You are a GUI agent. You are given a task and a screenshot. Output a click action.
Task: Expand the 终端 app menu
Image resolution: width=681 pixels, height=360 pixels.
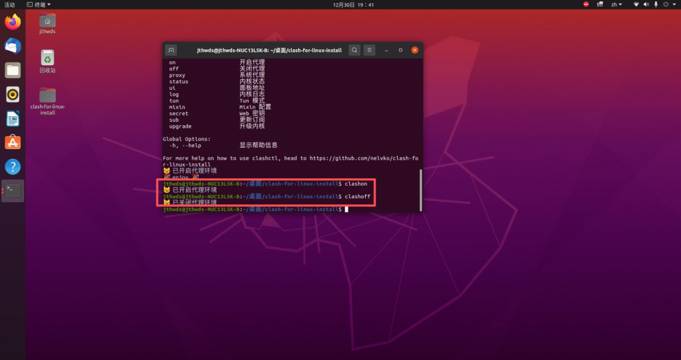click(x=43, y=5)
